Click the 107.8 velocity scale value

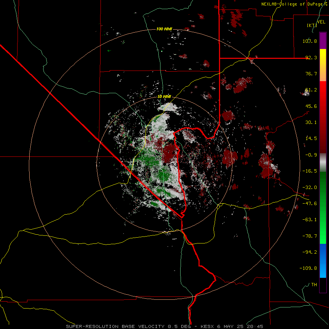coord(310,41)
